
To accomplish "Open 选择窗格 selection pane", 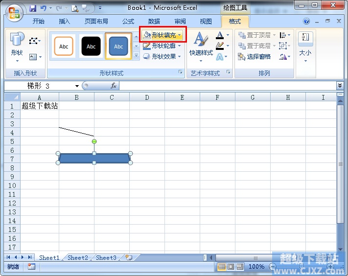I will point(255,57).
